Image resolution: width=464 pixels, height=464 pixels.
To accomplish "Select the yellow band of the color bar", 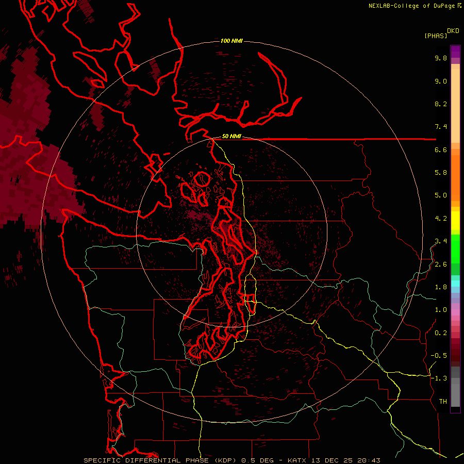I will (x=455, y=221).
